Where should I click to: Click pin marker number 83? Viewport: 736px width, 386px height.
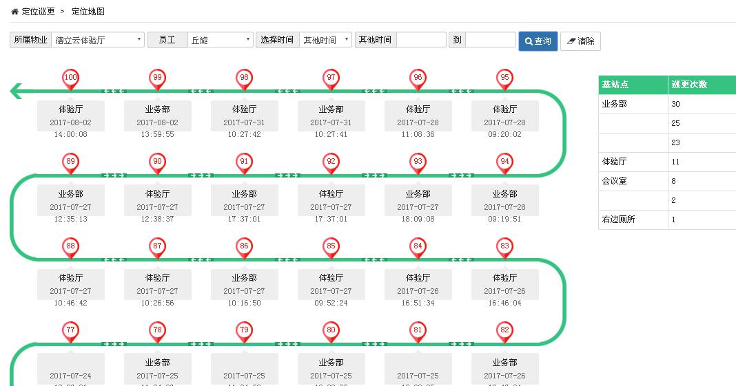pyautogui.click(x=504, y=246)
